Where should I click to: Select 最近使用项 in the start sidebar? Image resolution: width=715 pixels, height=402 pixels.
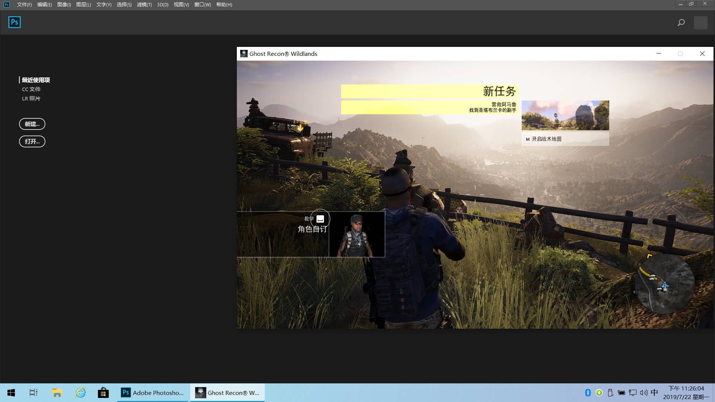click(36, 80)
